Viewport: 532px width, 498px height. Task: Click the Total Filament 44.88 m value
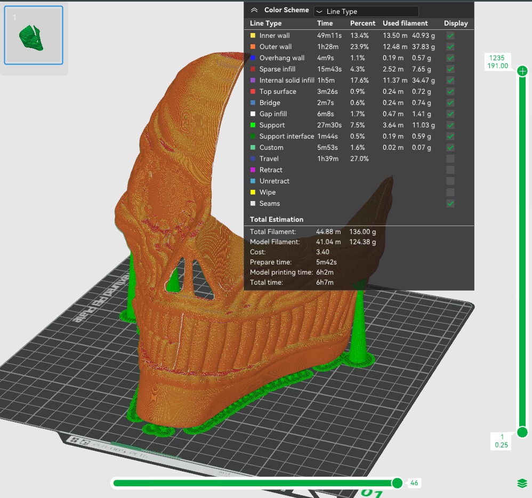(x=328, y=231)
